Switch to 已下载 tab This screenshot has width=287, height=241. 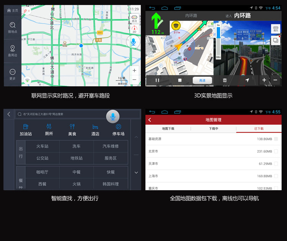259,128
